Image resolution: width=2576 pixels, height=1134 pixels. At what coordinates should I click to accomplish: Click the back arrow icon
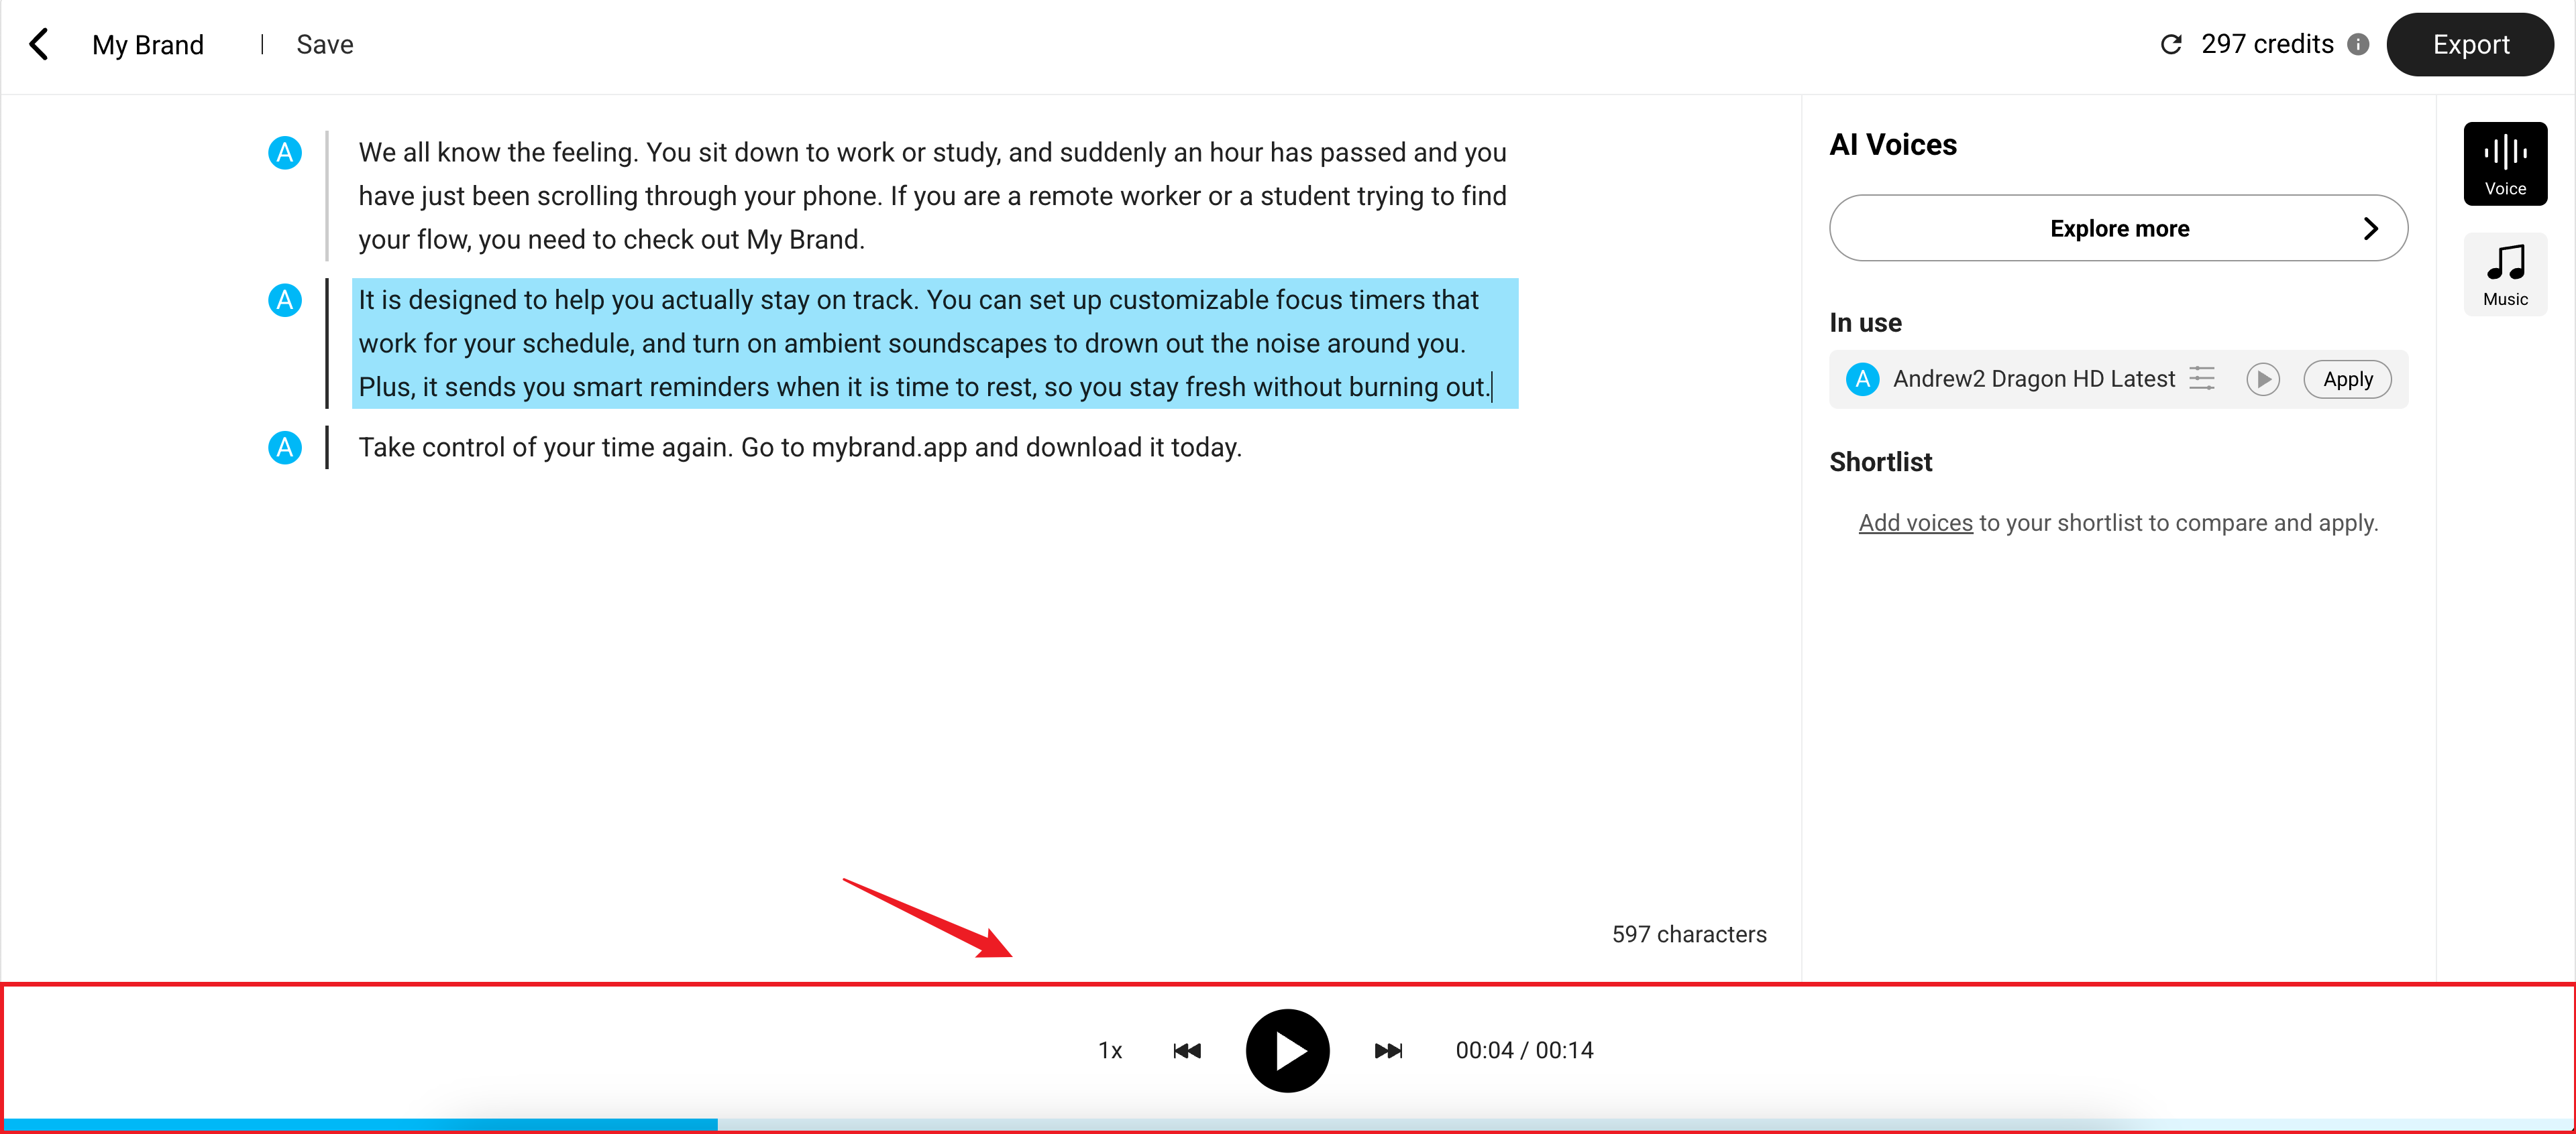click(39, 44)
